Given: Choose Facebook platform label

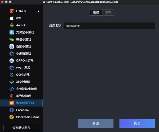Looking at the screenshot, I should click(23, 110).
